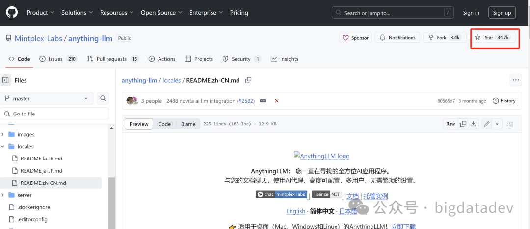
Task: Click the Sign up button
Action: point(502,13)
